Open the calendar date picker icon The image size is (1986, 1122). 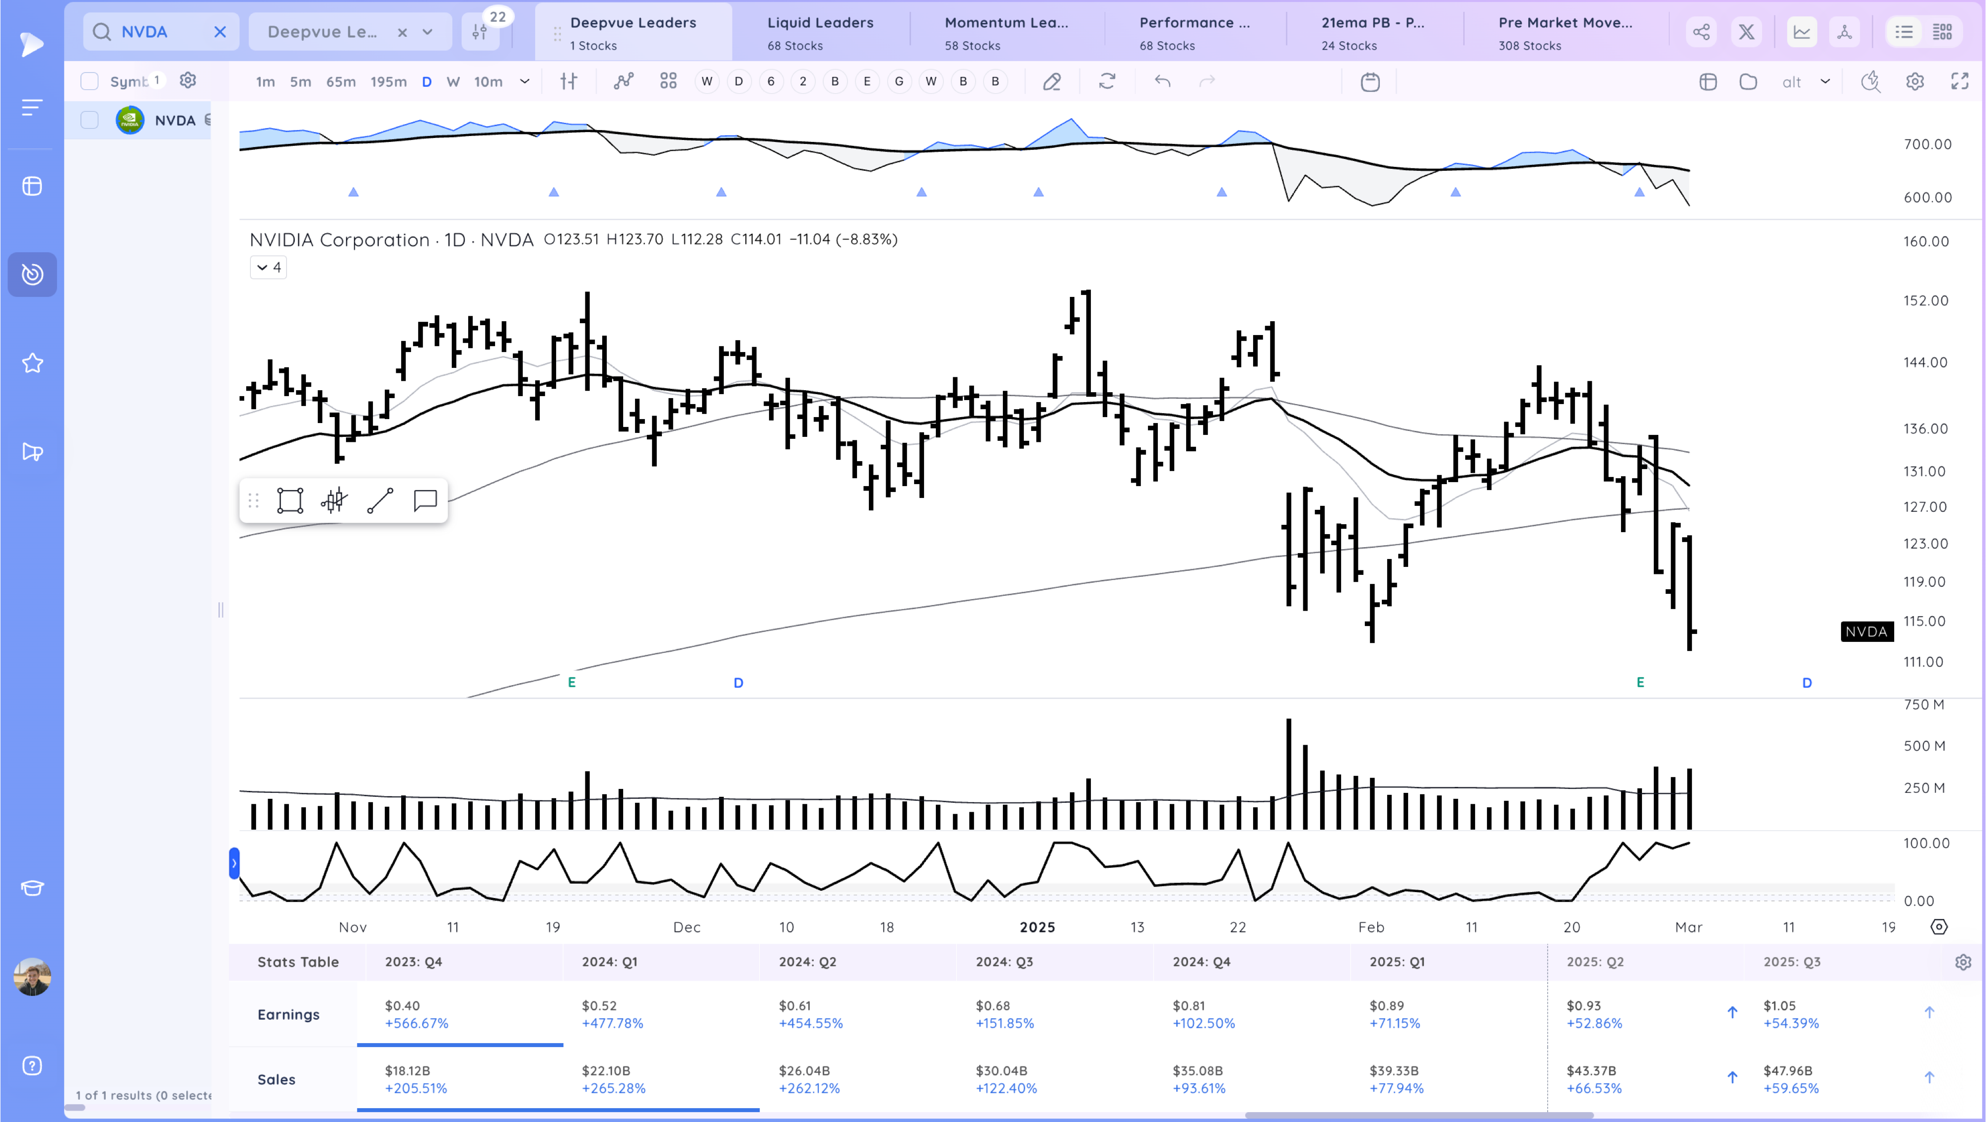[1370, 82]
